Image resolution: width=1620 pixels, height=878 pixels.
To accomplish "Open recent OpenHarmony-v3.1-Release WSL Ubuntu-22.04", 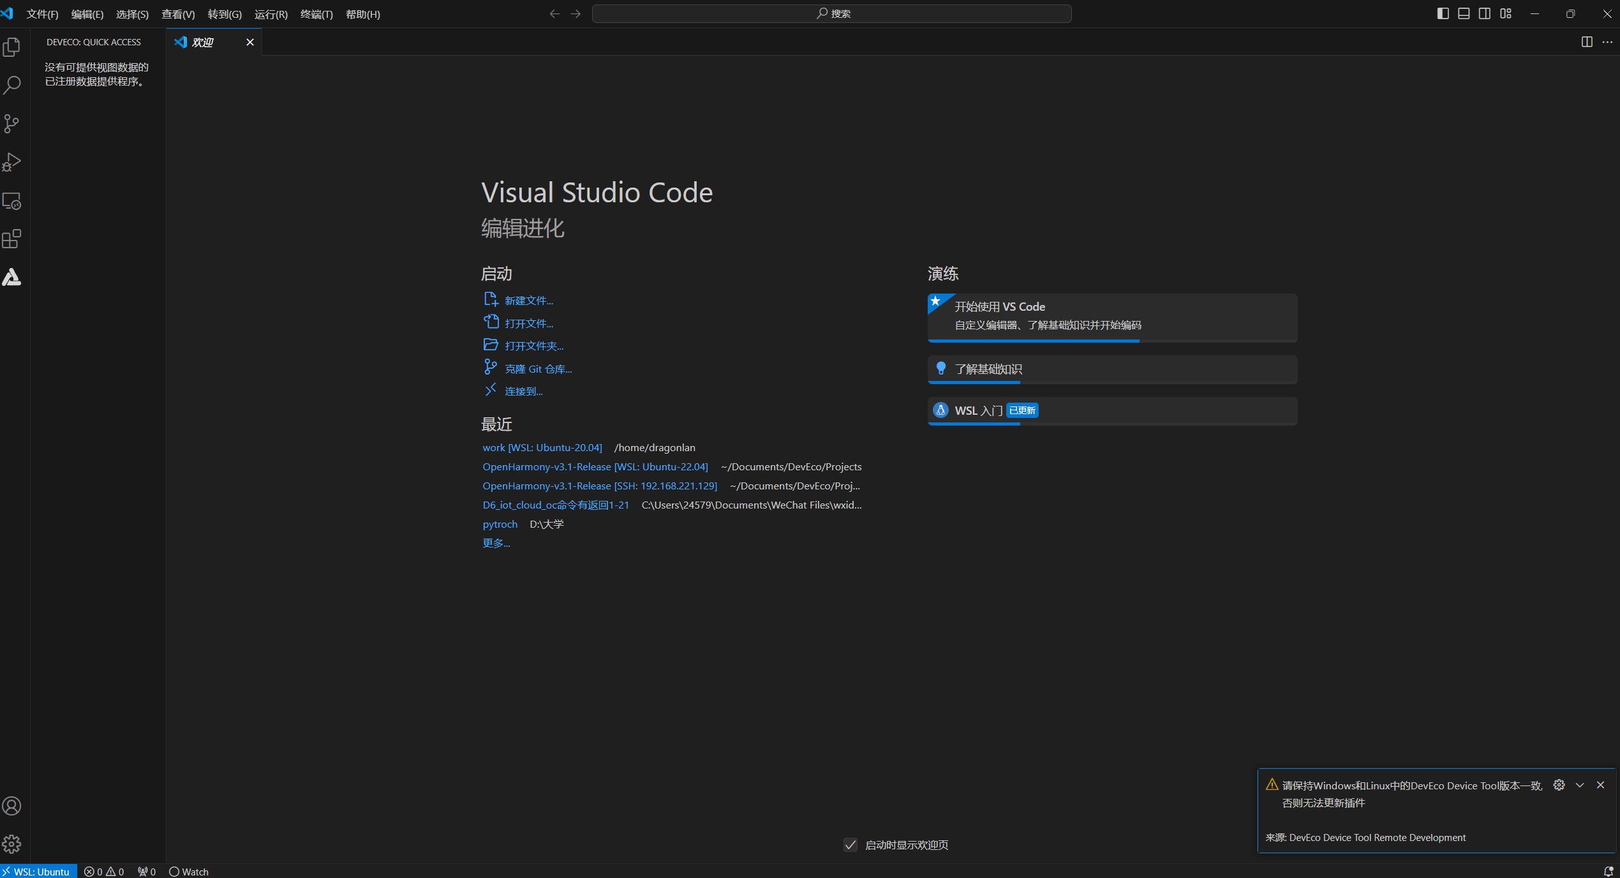I will pyautogui.click(x=595, y=467).
